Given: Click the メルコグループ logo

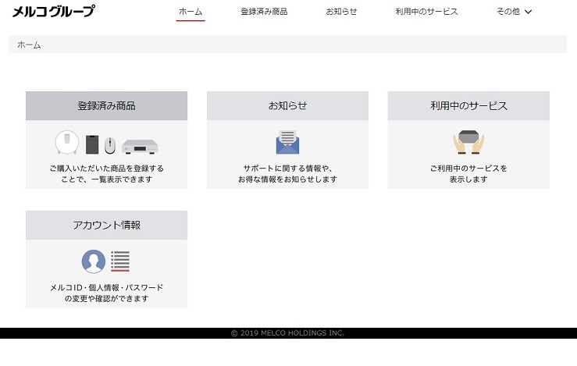Looking at the screenshot, I should pos(54,12).
